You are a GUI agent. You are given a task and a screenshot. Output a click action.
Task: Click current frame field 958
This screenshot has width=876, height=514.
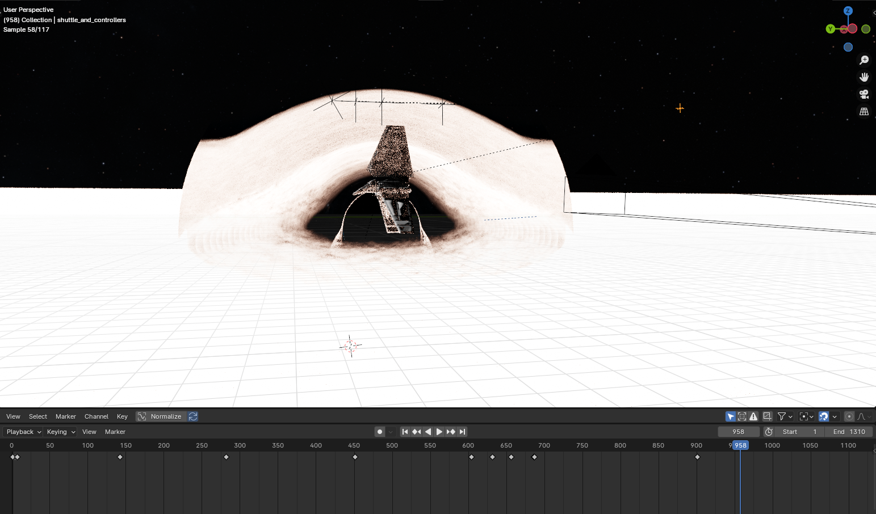click(738, 432)
